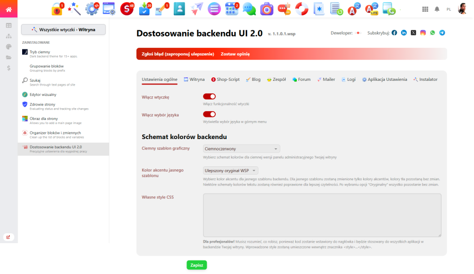Switch to the Blog tab
The image size is (474, 274).
click(253, 79)
